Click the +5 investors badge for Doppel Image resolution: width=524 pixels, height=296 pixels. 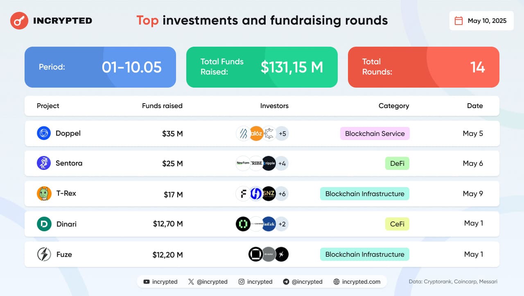282,133
